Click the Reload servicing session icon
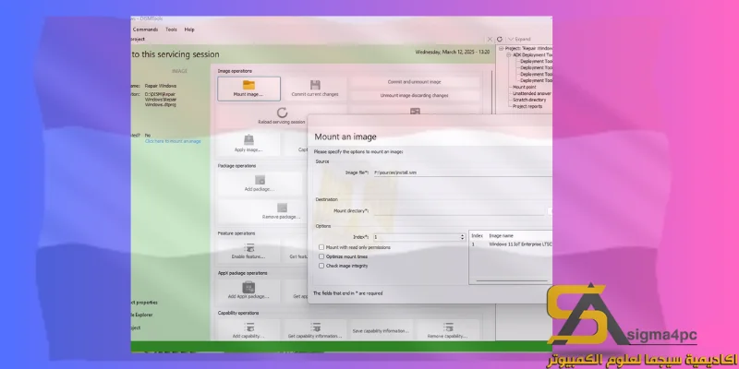 (282, 113)
